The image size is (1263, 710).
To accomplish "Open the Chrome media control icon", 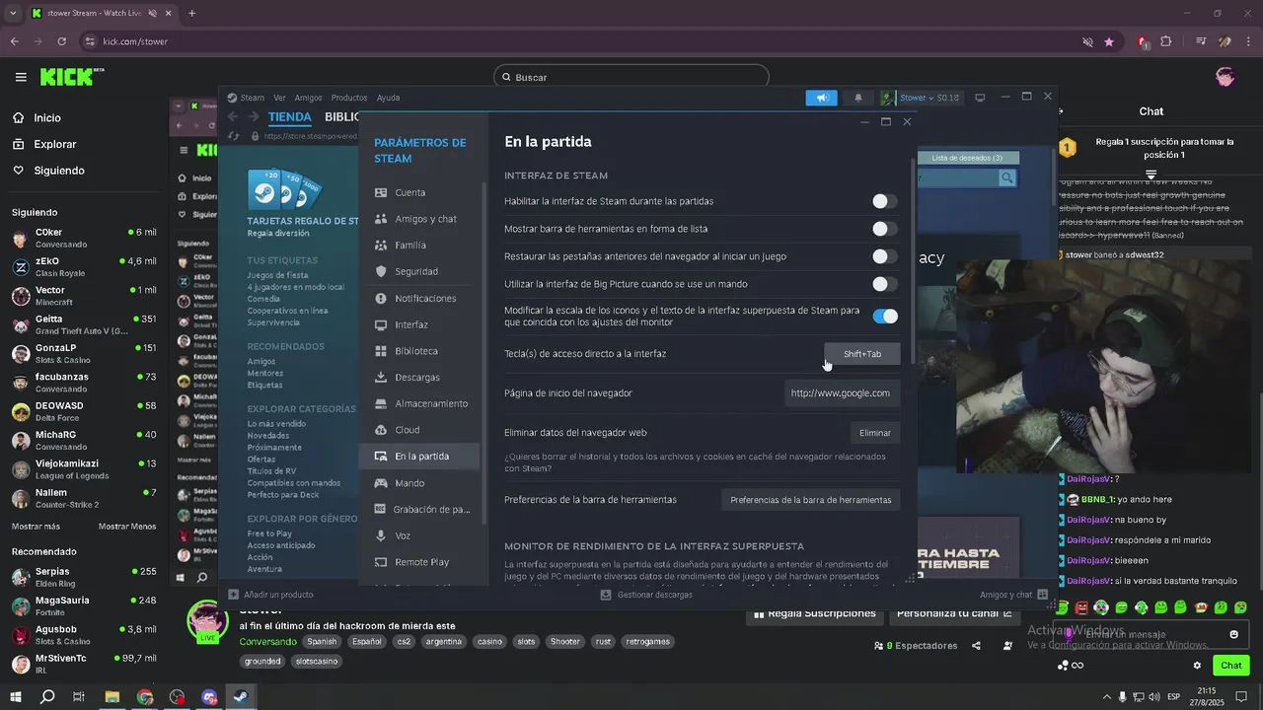I will point(1201,41).
